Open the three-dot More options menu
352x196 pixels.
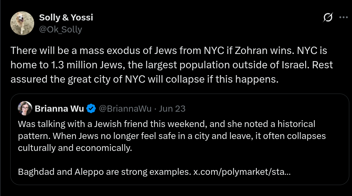(343, 18)
